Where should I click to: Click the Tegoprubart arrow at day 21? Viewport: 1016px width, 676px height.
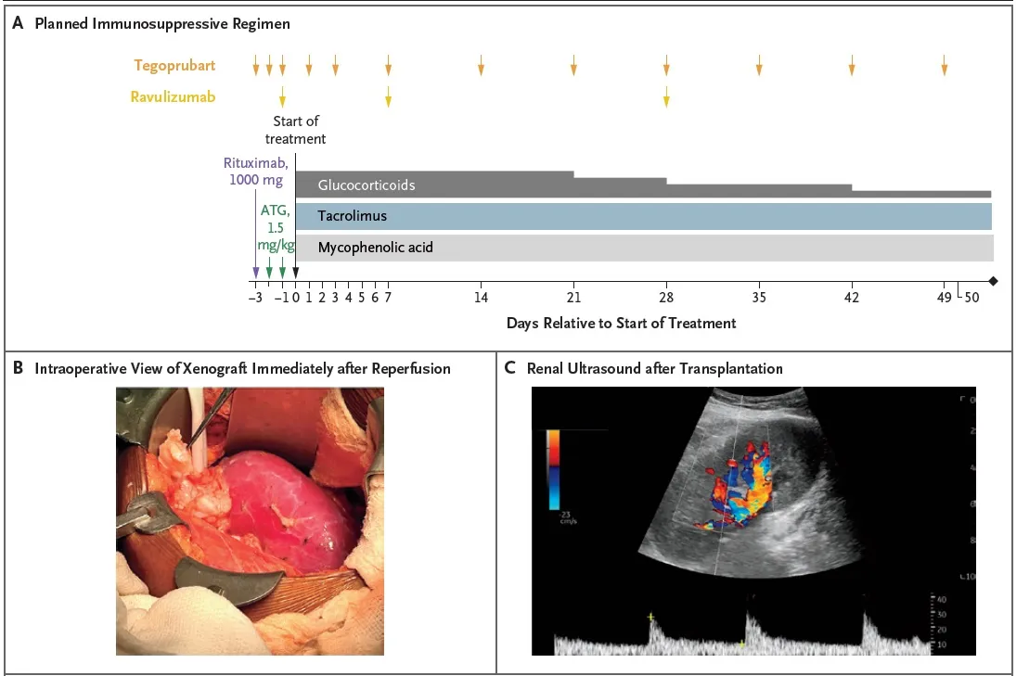(x=573, y=65)
